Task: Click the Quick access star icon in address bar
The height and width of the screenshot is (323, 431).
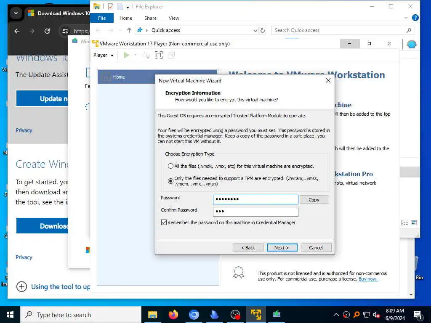Action: point(140,30)
